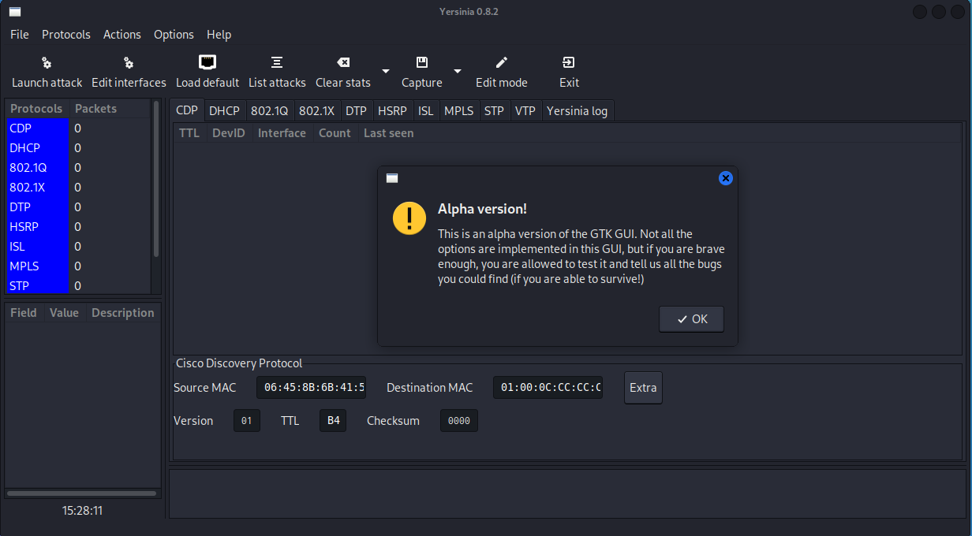Screen dimensions: 972x536
Task: Click the Field column header
Action: 24,313
